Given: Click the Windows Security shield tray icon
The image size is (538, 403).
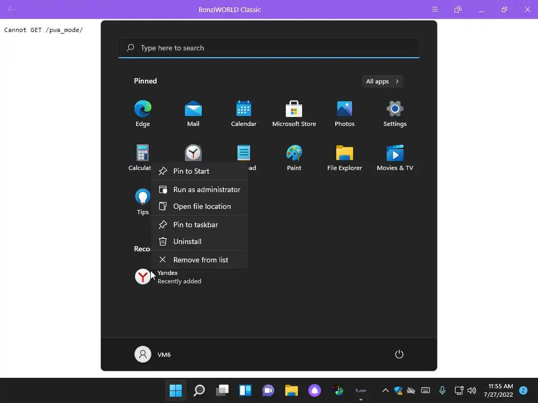Looking at the screenshot, I should tap(398, 390).
